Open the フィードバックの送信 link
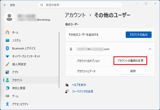160x110 pixels. [x=82, y=91]
